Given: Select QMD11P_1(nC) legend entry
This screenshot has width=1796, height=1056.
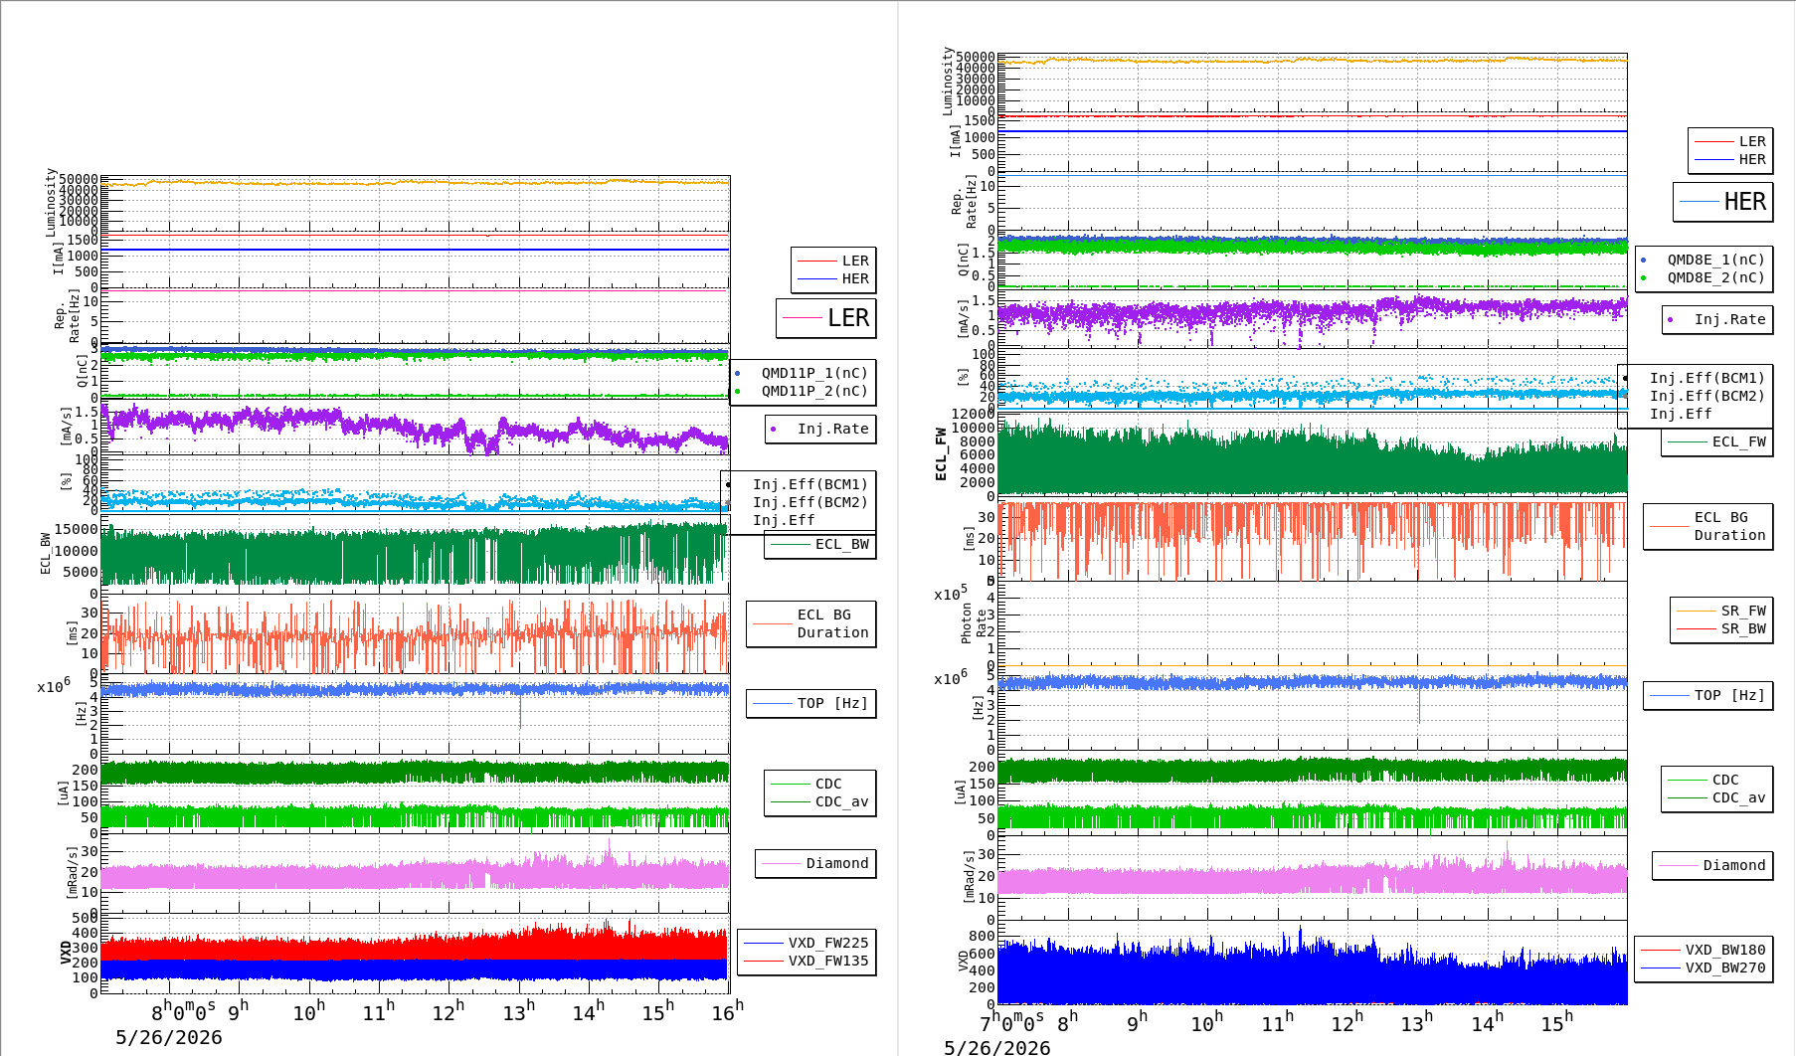Looking at the screenshot, I should point(814,373).
